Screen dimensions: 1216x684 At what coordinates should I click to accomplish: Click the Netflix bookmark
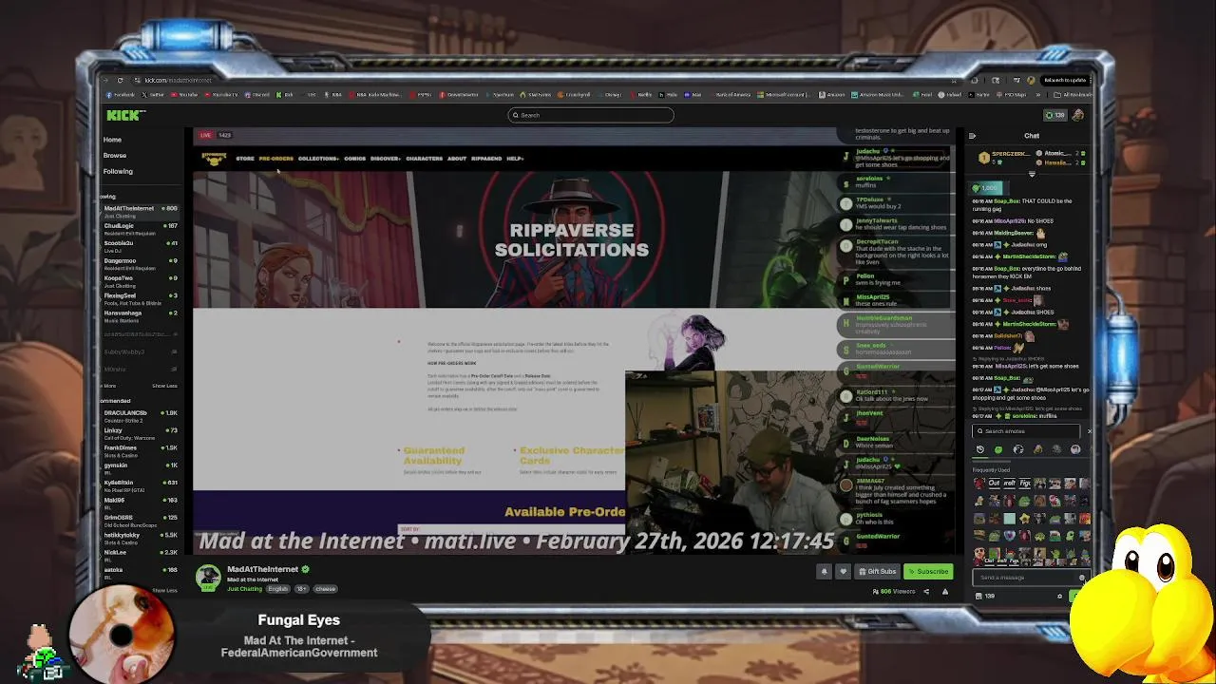[x=642, y=95]
